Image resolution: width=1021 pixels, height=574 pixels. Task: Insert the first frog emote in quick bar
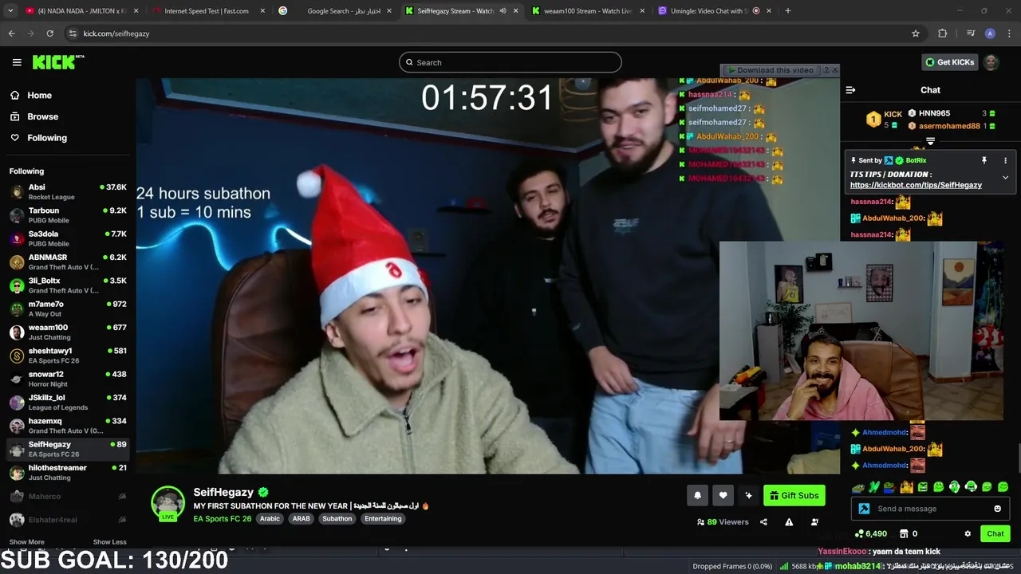coord(858,486)
